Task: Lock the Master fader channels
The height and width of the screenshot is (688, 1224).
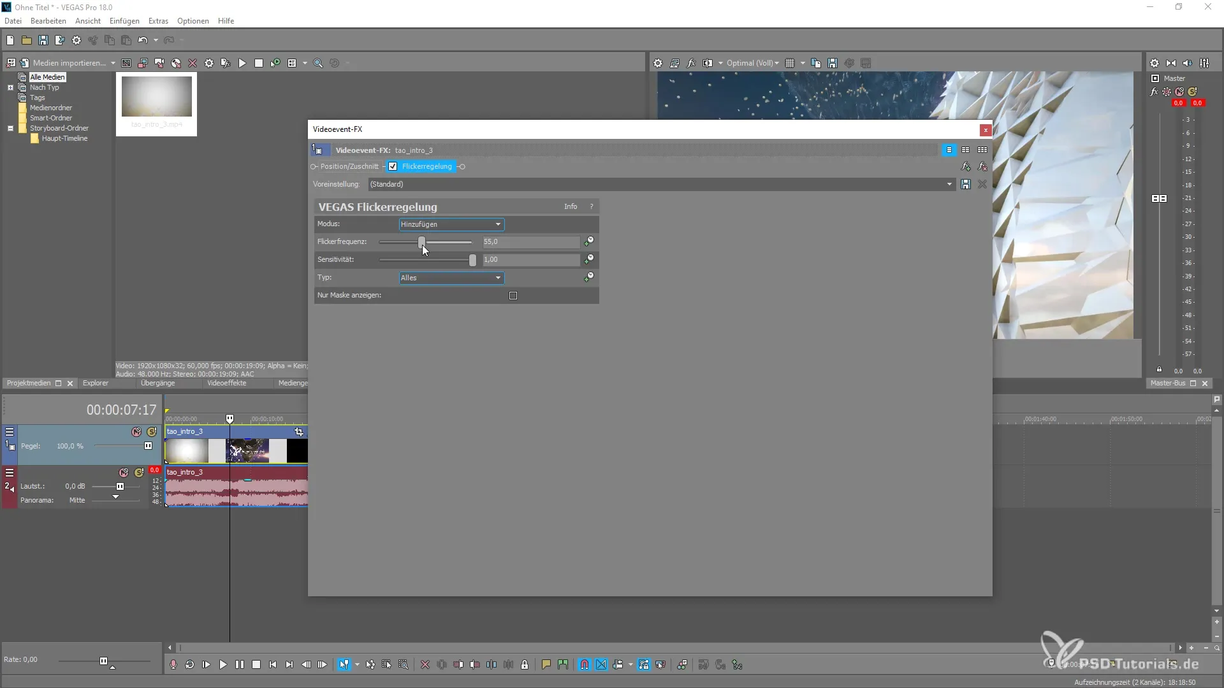Action: [1159, 369]
